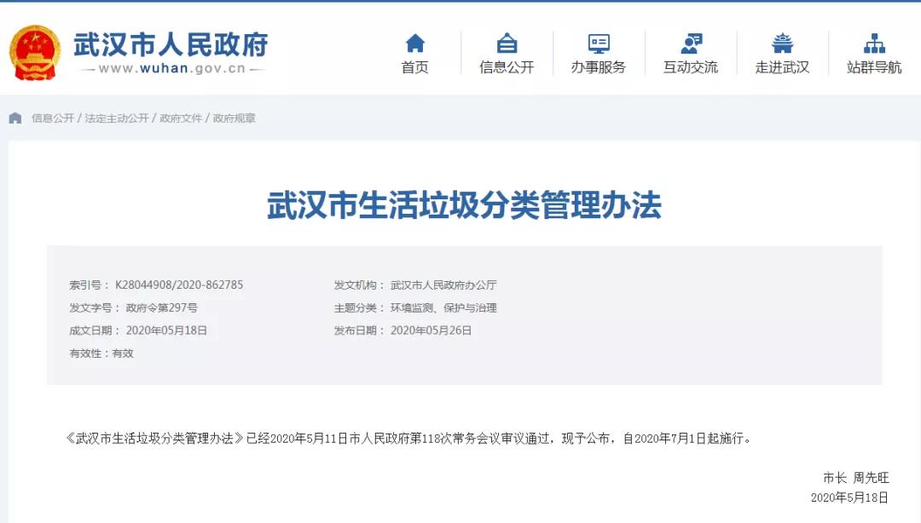Open the 办事服务 section

point(599,66)
